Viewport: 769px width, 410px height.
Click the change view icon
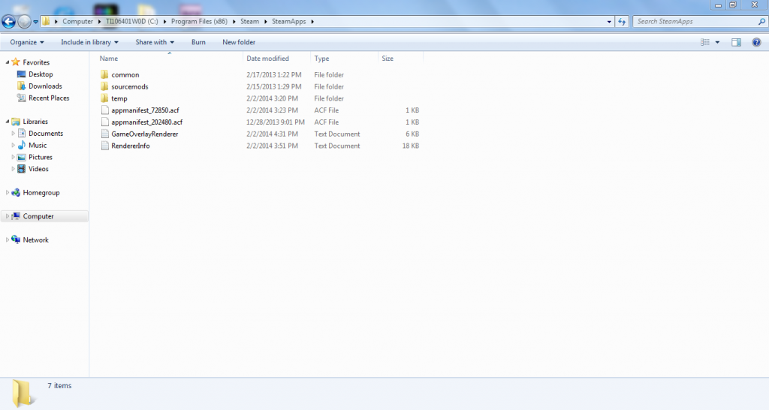[704, 42]
